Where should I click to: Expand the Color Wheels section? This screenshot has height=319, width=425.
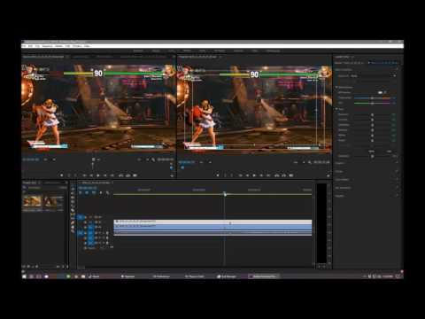click(x=342, y=179)
